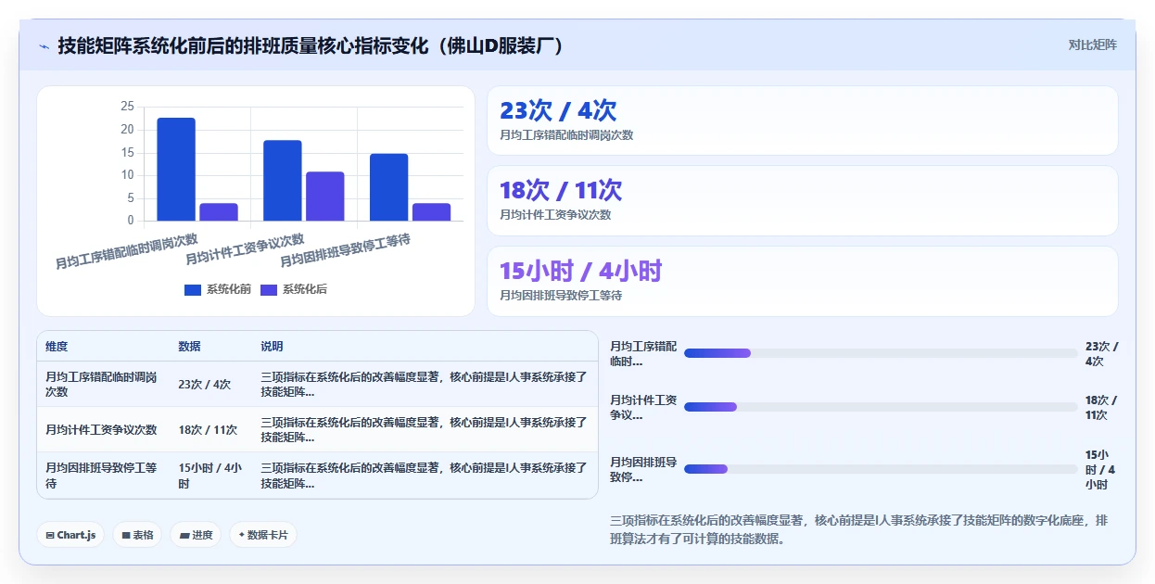
Task: Click the 进度 chip
Action: pyautogui.click(x=196, y=535)
